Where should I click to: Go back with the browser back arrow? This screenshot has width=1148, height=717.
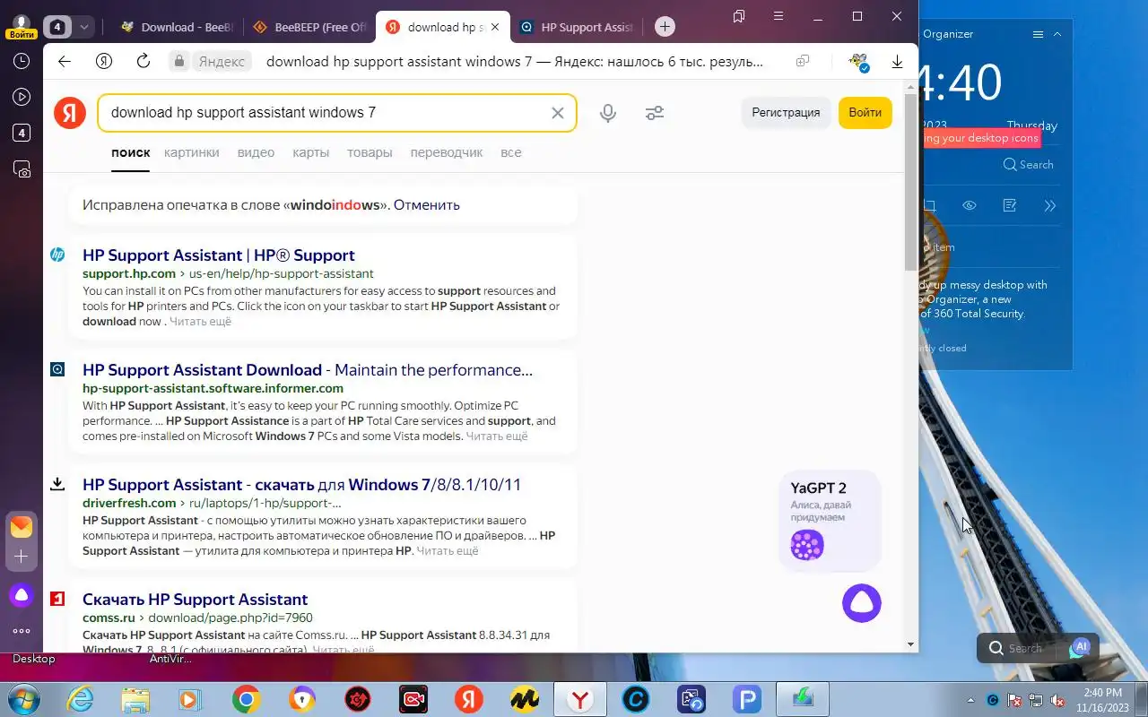click(64, 61)
